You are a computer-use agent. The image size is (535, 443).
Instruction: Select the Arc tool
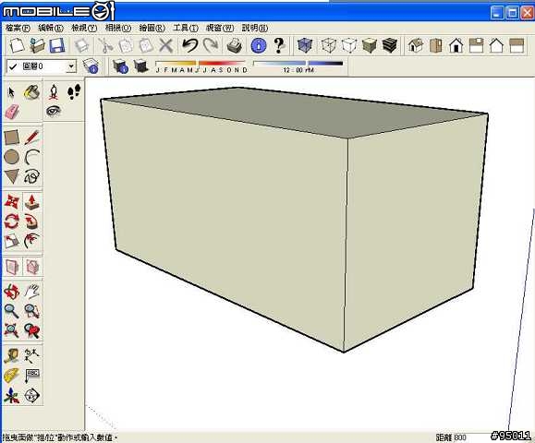[32, 157]
